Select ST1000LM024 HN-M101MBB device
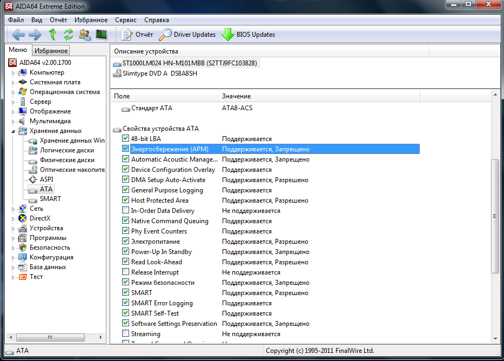 [x=186, y=63]
